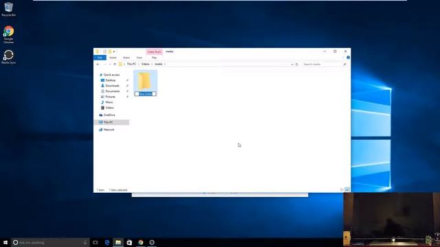Open Explorer help question mark

348,58
